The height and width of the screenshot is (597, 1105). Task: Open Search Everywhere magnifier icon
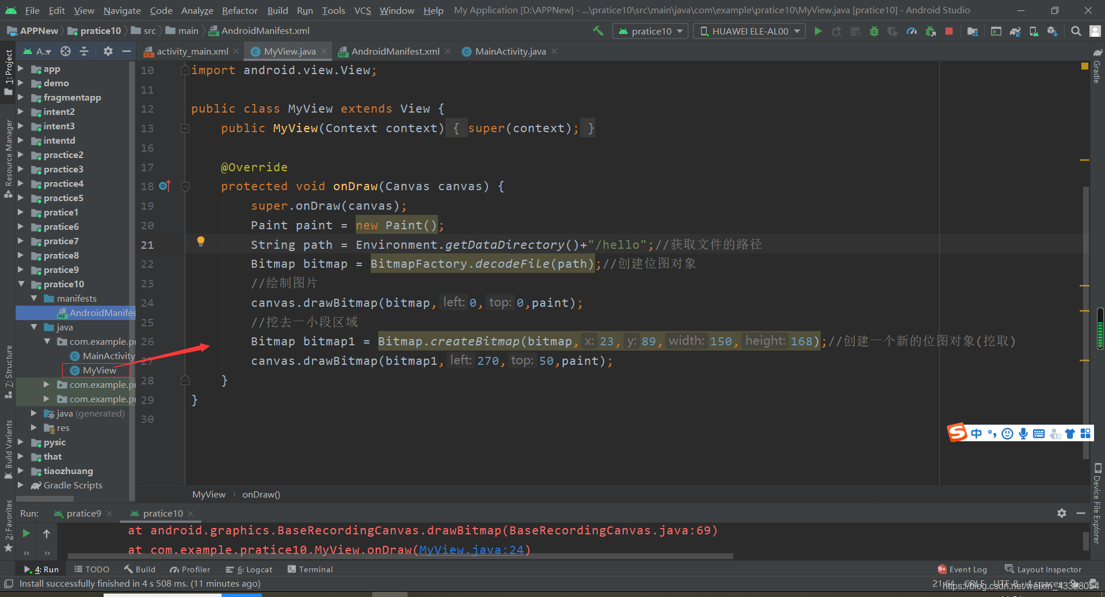pyautogui.click(x=1076, y=31)
